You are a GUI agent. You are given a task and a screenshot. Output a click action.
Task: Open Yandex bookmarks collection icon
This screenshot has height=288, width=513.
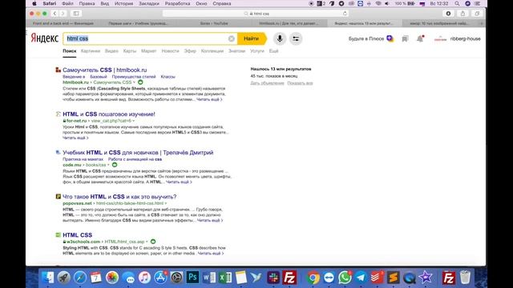pyautogui.click(x=405, y=38)
